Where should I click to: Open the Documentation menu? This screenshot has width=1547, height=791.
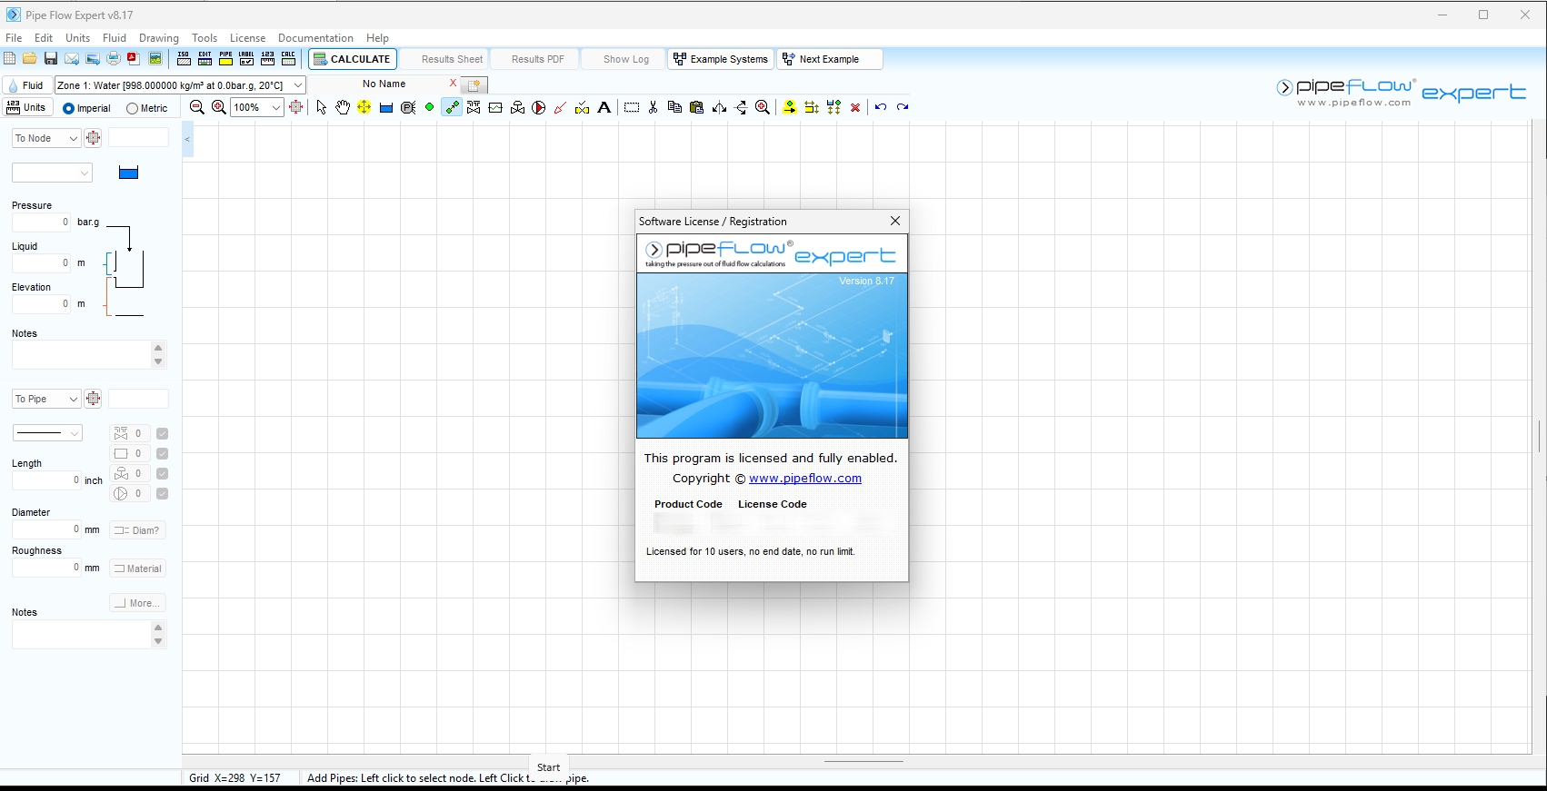coord(315,38)
